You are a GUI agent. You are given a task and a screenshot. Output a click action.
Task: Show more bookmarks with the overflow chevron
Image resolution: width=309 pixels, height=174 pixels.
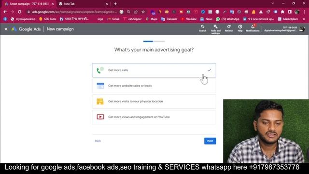304,19
